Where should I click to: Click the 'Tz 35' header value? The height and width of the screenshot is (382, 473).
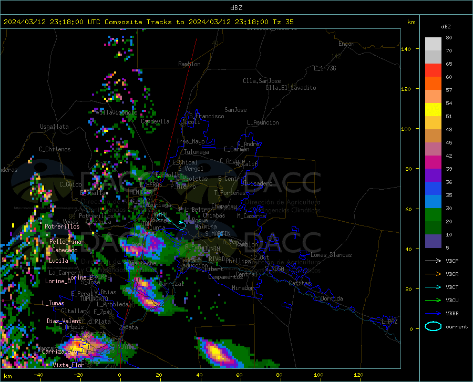tap(283, 22)
